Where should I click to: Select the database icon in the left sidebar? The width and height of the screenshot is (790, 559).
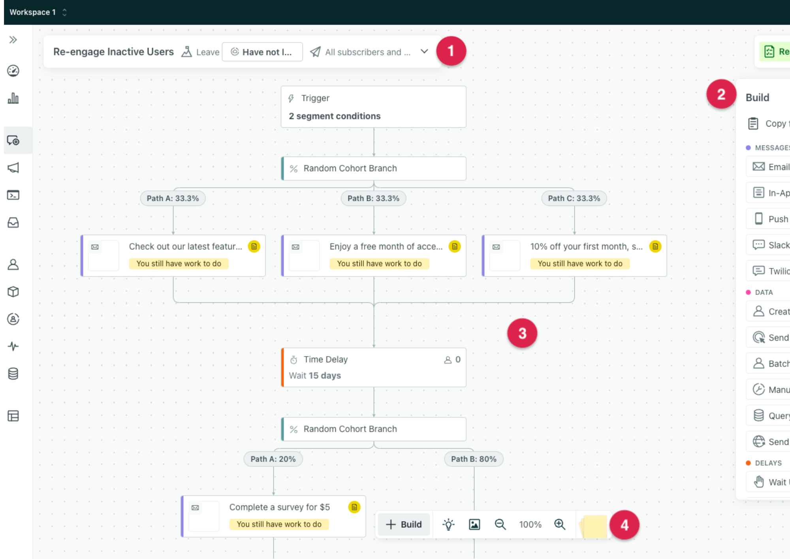point(13,374)
